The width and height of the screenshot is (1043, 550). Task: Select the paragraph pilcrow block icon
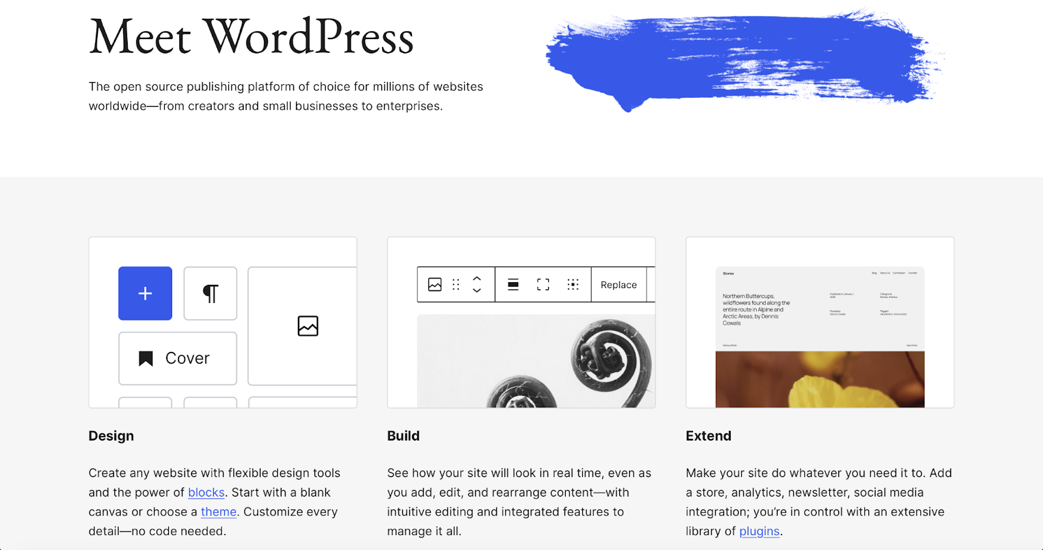[210, 293]
